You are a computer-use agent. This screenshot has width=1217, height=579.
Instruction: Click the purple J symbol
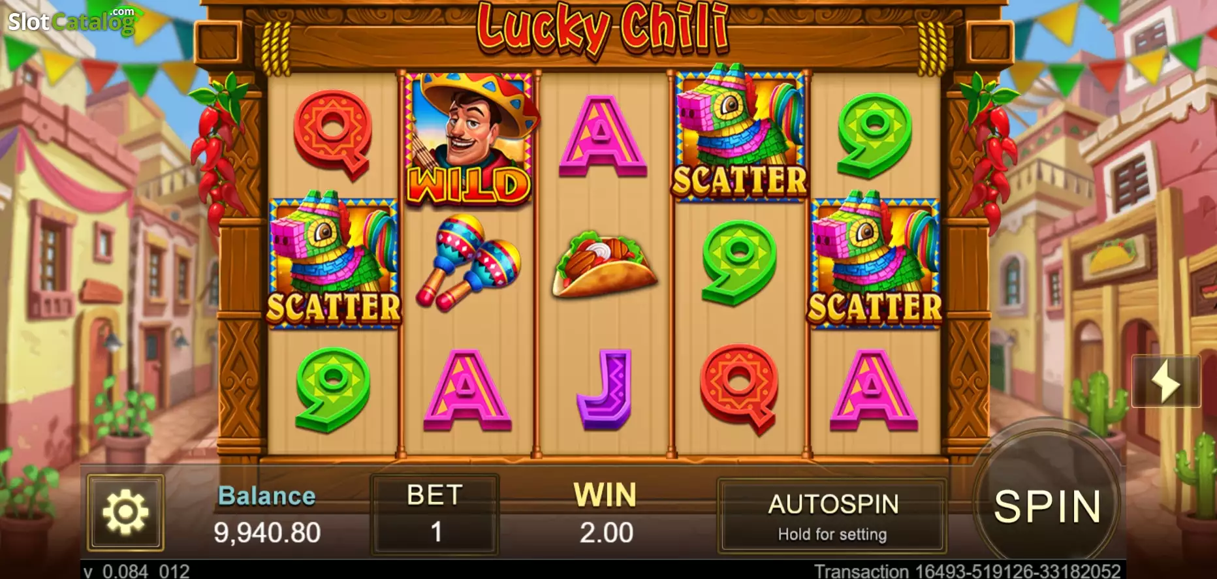click(605, 389)
